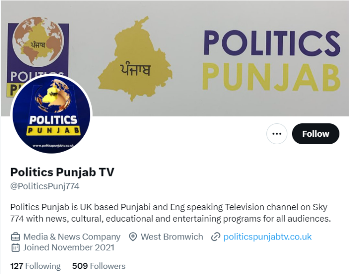
Task: Click the Joined November 2021 text
Action: [69, 247]
